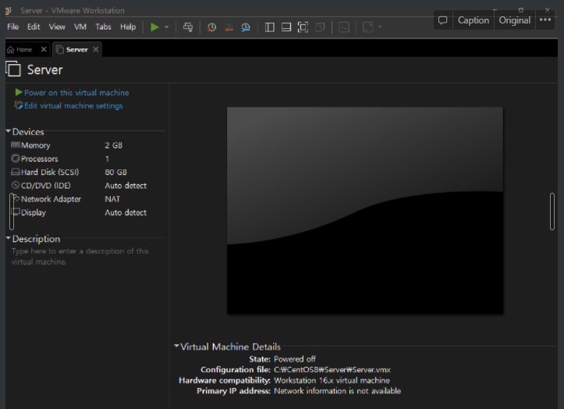Click the Server virtual machine title icon

(14, 69)
